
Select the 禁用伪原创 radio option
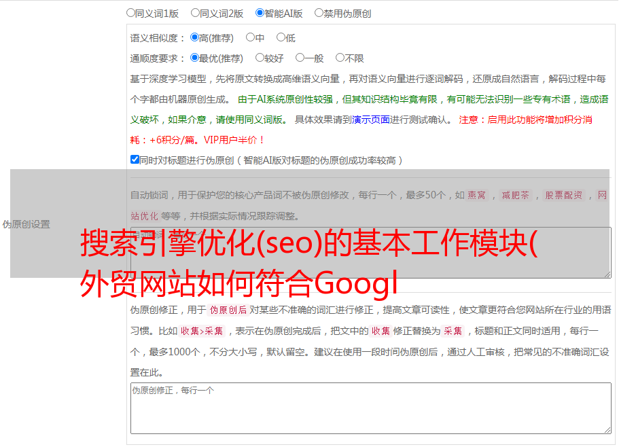tap(319, 13)
